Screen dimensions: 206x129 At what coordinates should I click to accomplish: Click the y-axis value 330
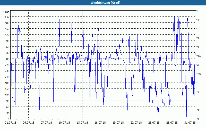click(7, 53)
